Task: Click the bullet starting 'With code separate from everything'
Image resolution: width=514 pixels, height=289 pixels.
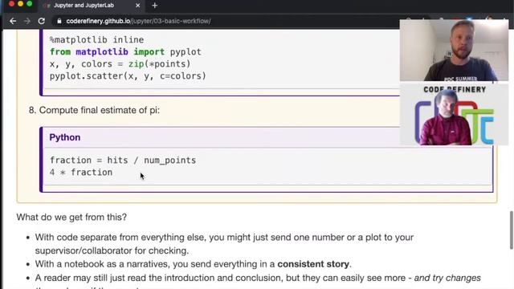Action: [x=224, y=244]
